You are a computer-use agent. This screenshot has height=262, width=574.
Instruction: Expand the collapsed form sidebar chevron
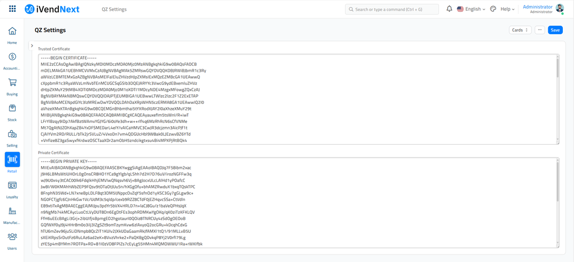click(31, 45)
